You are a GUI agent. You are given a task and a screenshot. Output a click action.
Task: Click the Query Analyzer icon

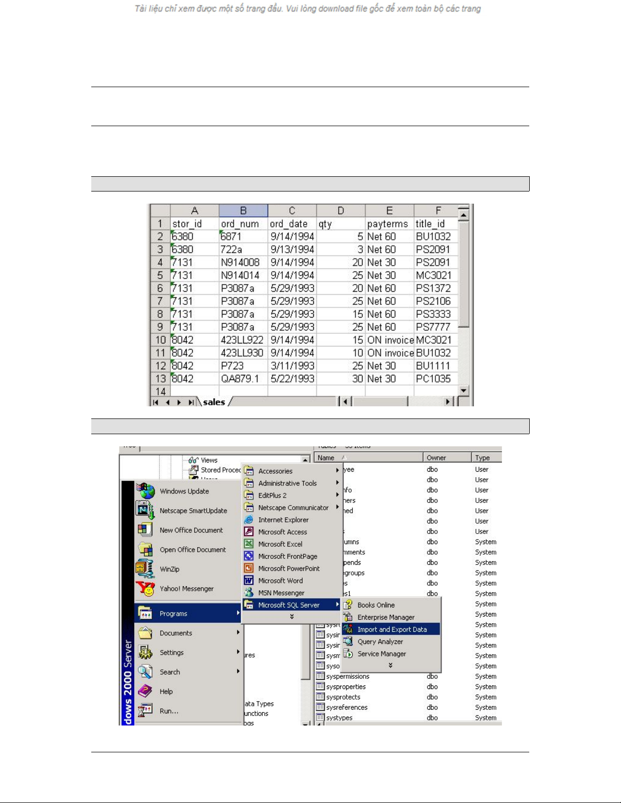point(348,641)
